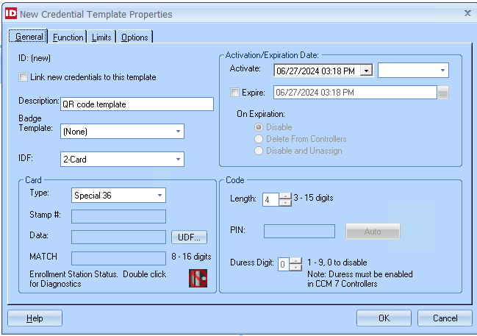The width and height of the screenshot is (477, 336).
Task: Enable Link new credentials to this template
Action: [23, 76]
